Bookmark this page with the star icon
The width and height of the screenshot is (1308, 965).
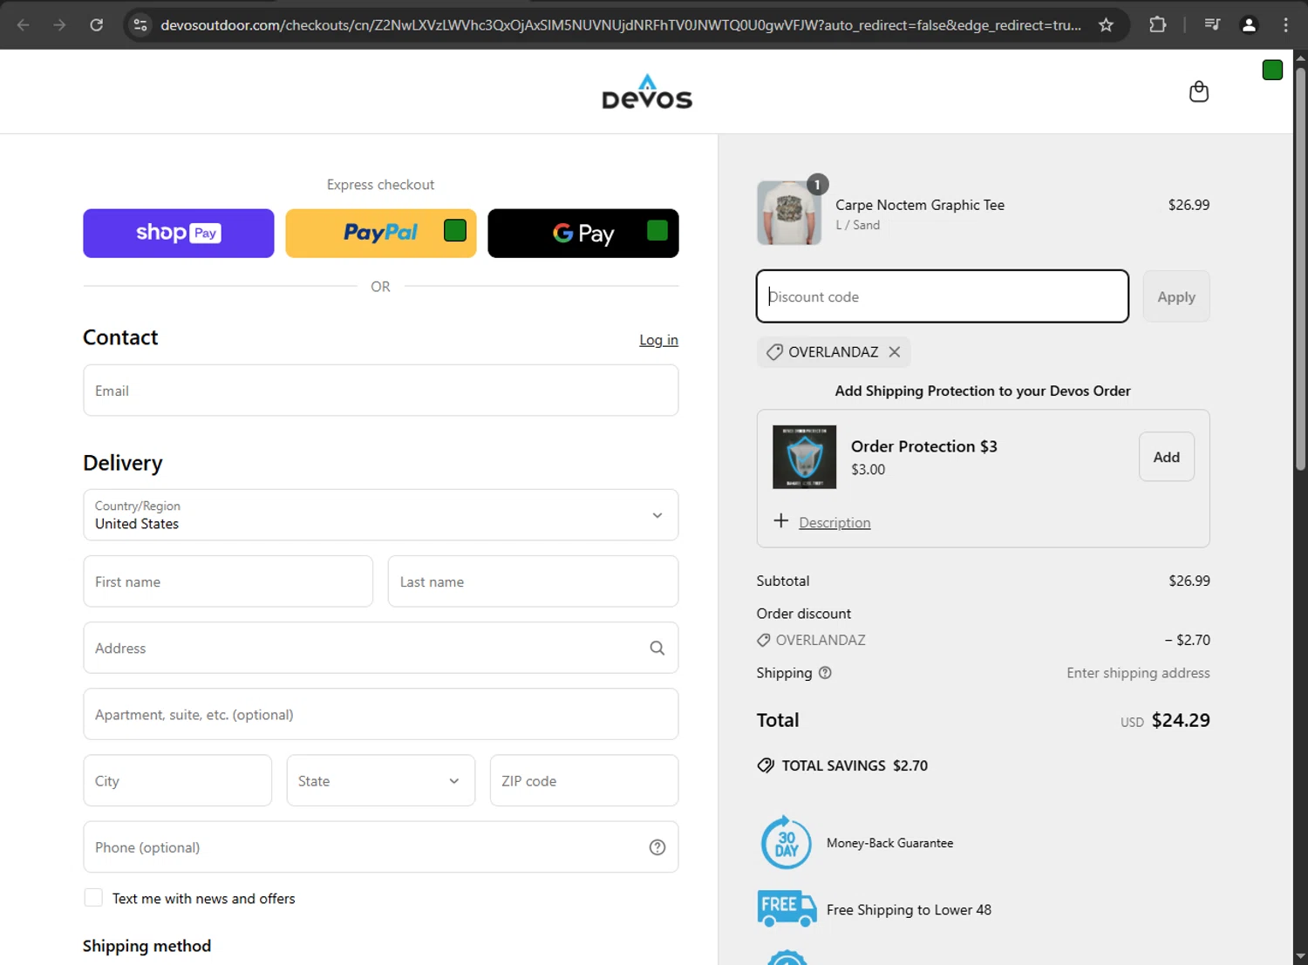point(1106,24)
